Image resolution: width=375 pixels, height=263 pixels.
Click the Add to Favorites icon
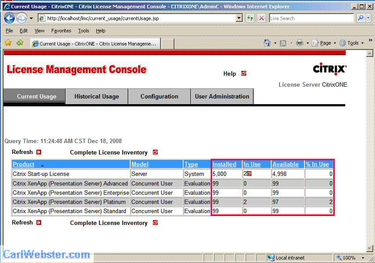pyautogui.click(x=20, y=43)
